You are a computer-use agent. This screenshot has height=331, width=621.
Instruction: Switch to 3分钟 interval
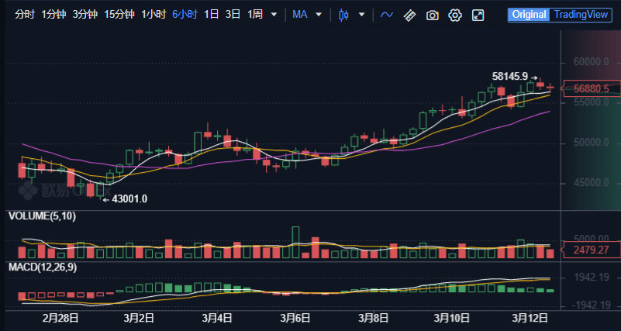[x=85, y=15]
